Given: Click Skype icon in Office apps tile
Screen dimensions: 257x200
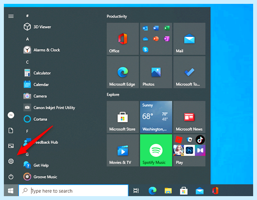Looking at the screenshot, I should tap(145, 50).
